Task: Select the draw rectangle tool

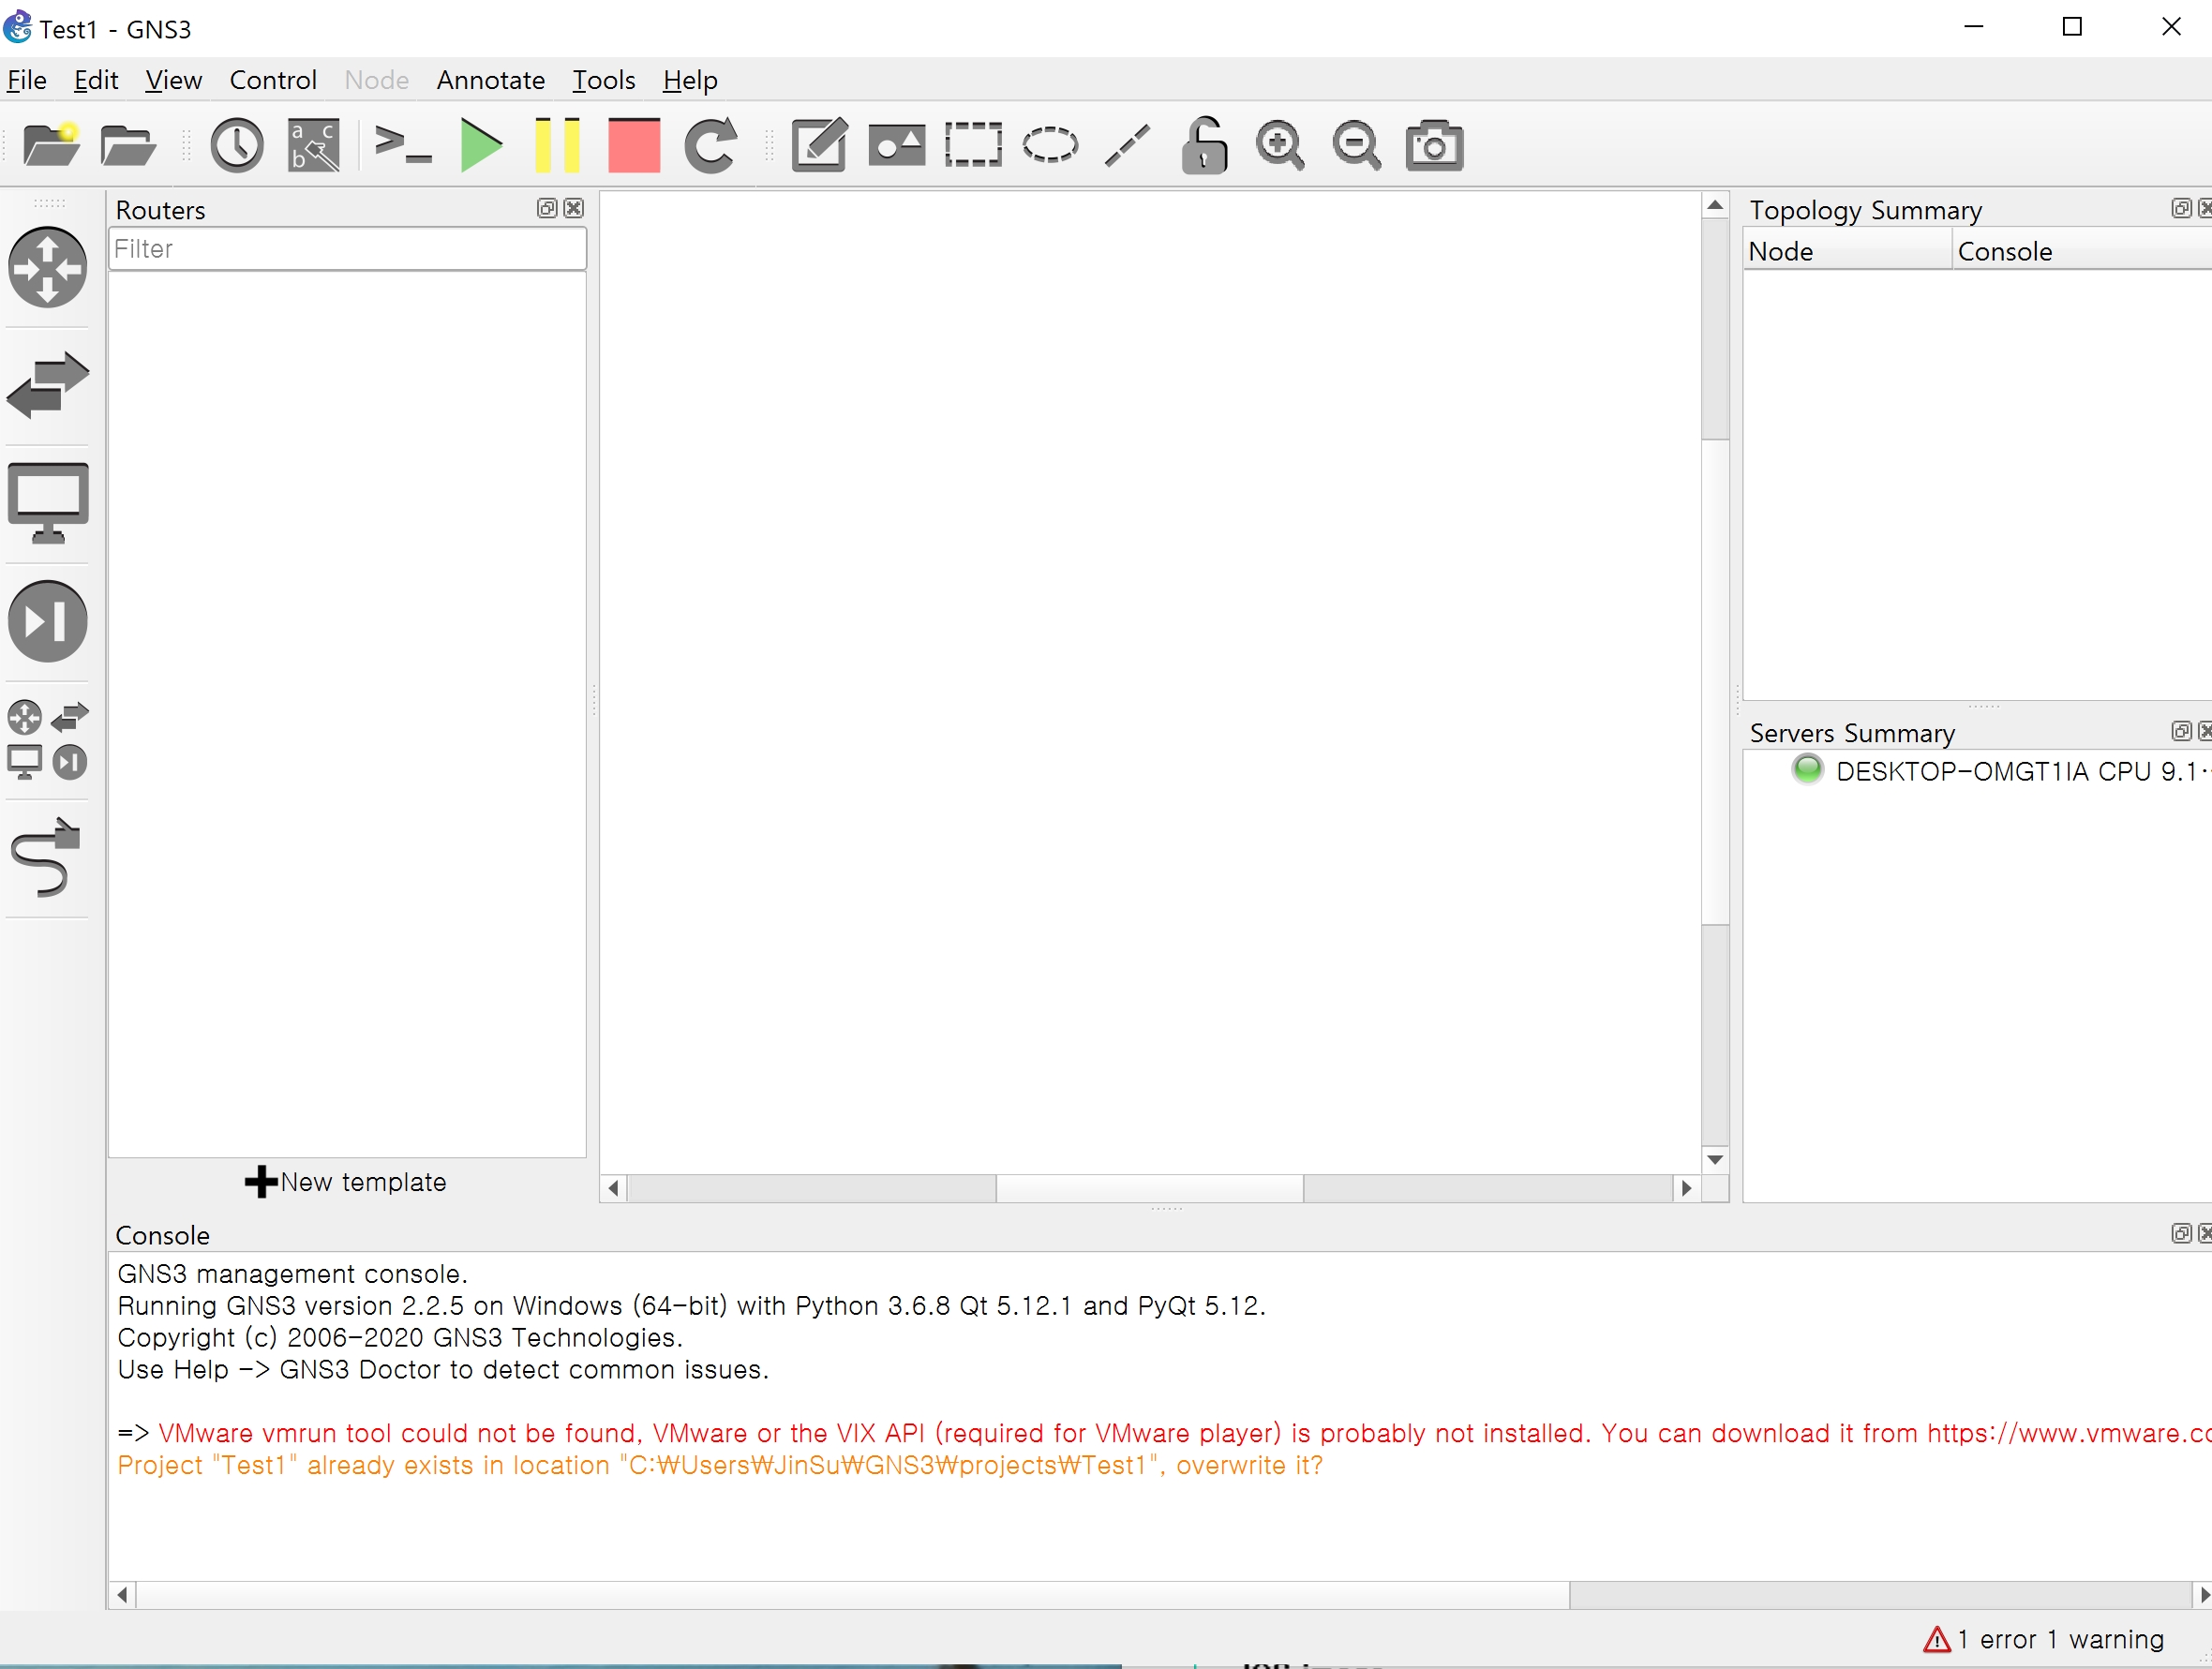Action: tap(973, 146)
